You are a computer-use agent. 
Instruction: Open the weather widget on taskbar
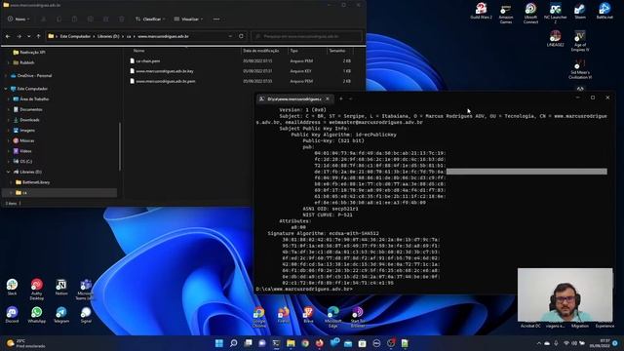[26, 343]
